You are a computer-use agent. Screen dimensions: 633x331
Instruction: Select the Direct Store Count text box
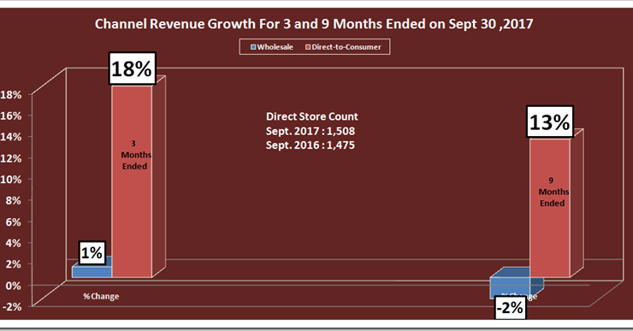311,131
